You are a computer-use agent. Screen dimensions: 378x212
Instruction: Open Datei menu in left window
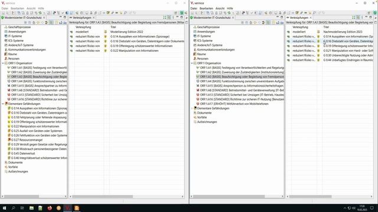coord(5,8)
